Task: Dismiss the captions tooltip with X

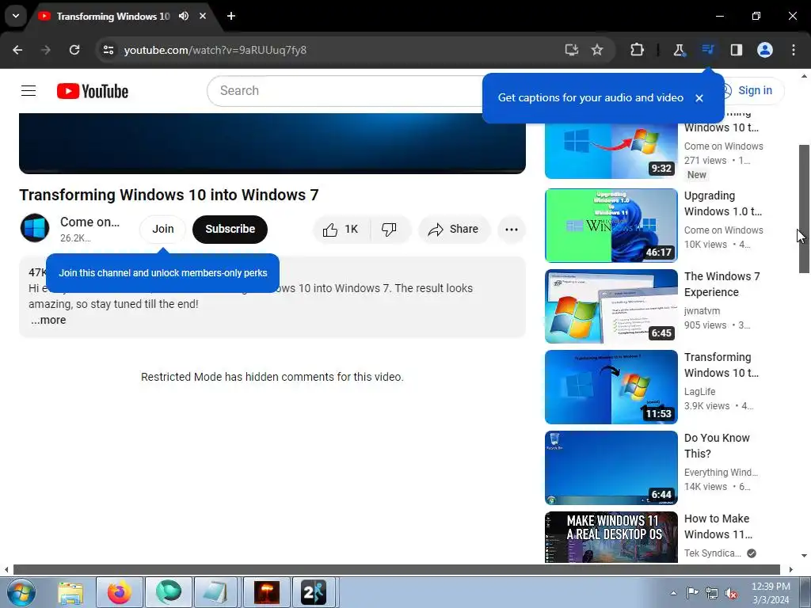Action: (699, 98)
